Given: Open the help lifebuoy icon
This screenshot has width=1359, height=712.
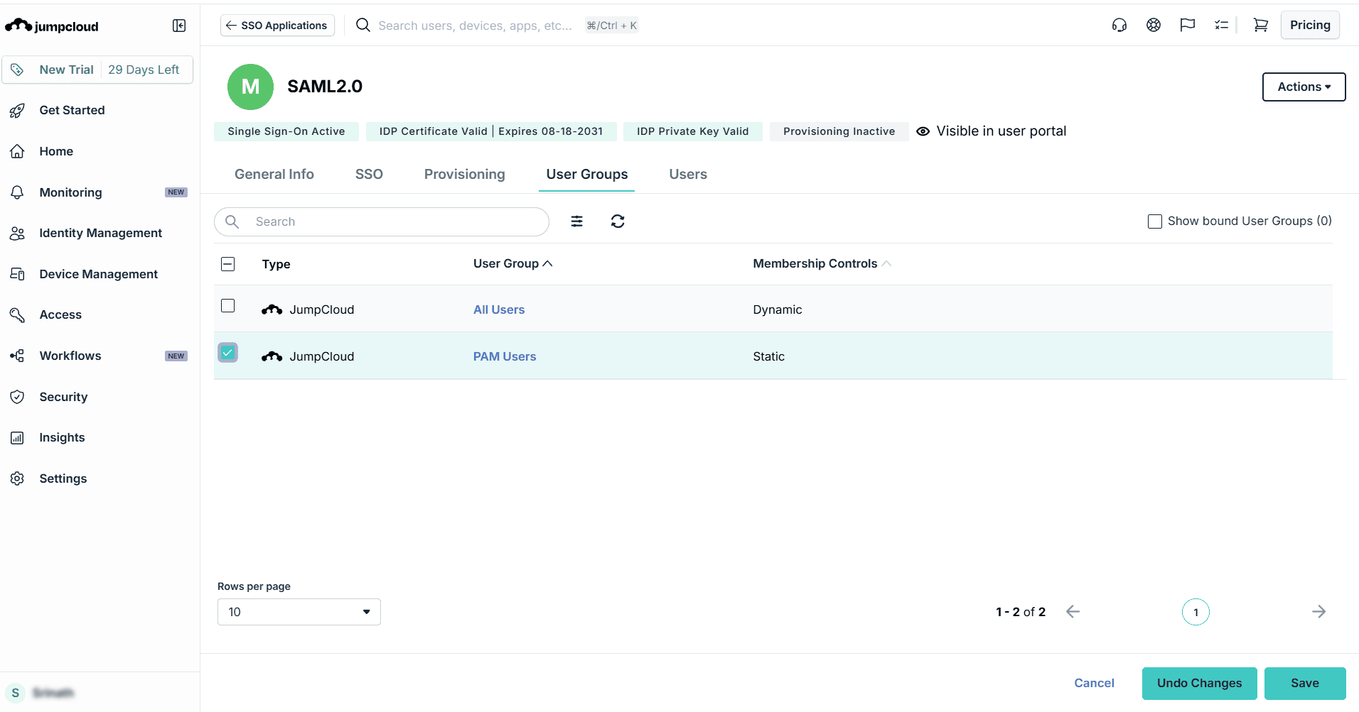Looking at the screenshot, I should 1154,26.
